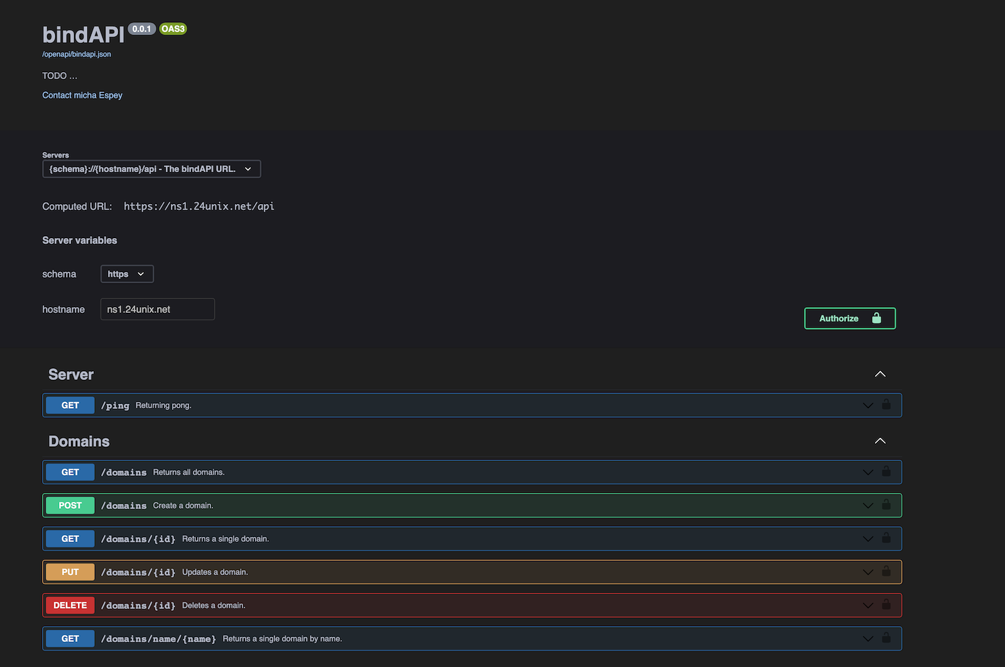This screenshot has height=667, width=1005.
Task: Click lock icon on DELETE /domains/{id} row
Action: 886,604
